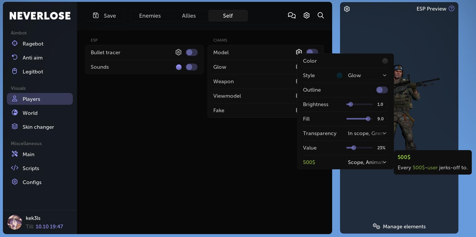476x237 pixels.
Task: Switch to the Enemies tab
Action: tap(150, 16)
